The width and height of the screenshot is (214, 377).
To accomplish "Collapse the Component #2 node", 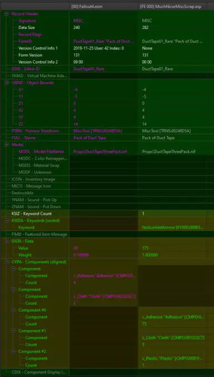I will [13, 351].
